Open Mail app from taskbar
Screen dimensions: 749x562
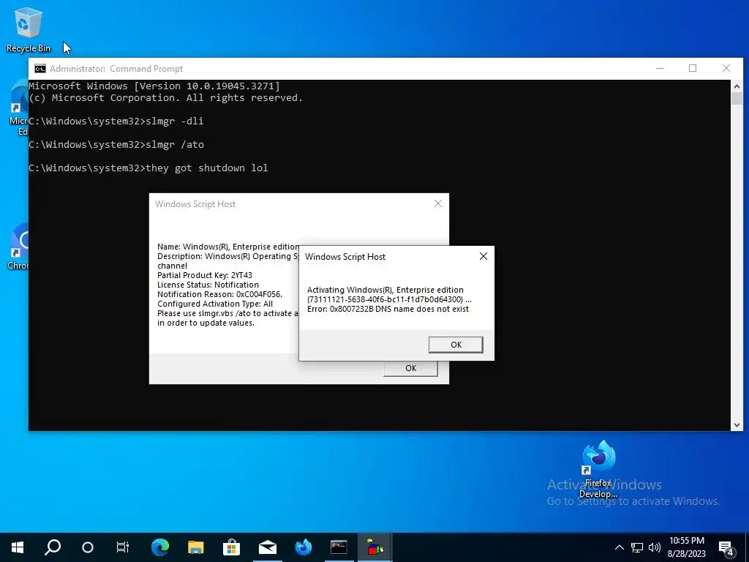268,547
